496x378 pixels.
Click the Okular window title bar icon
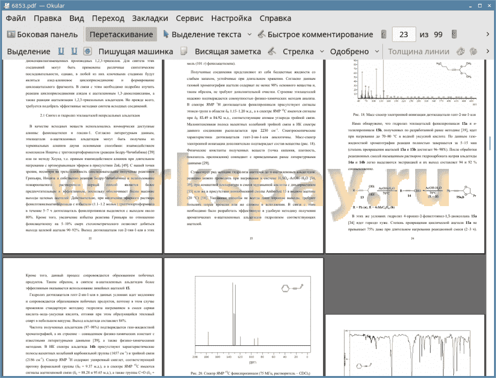tap(6, 5)
